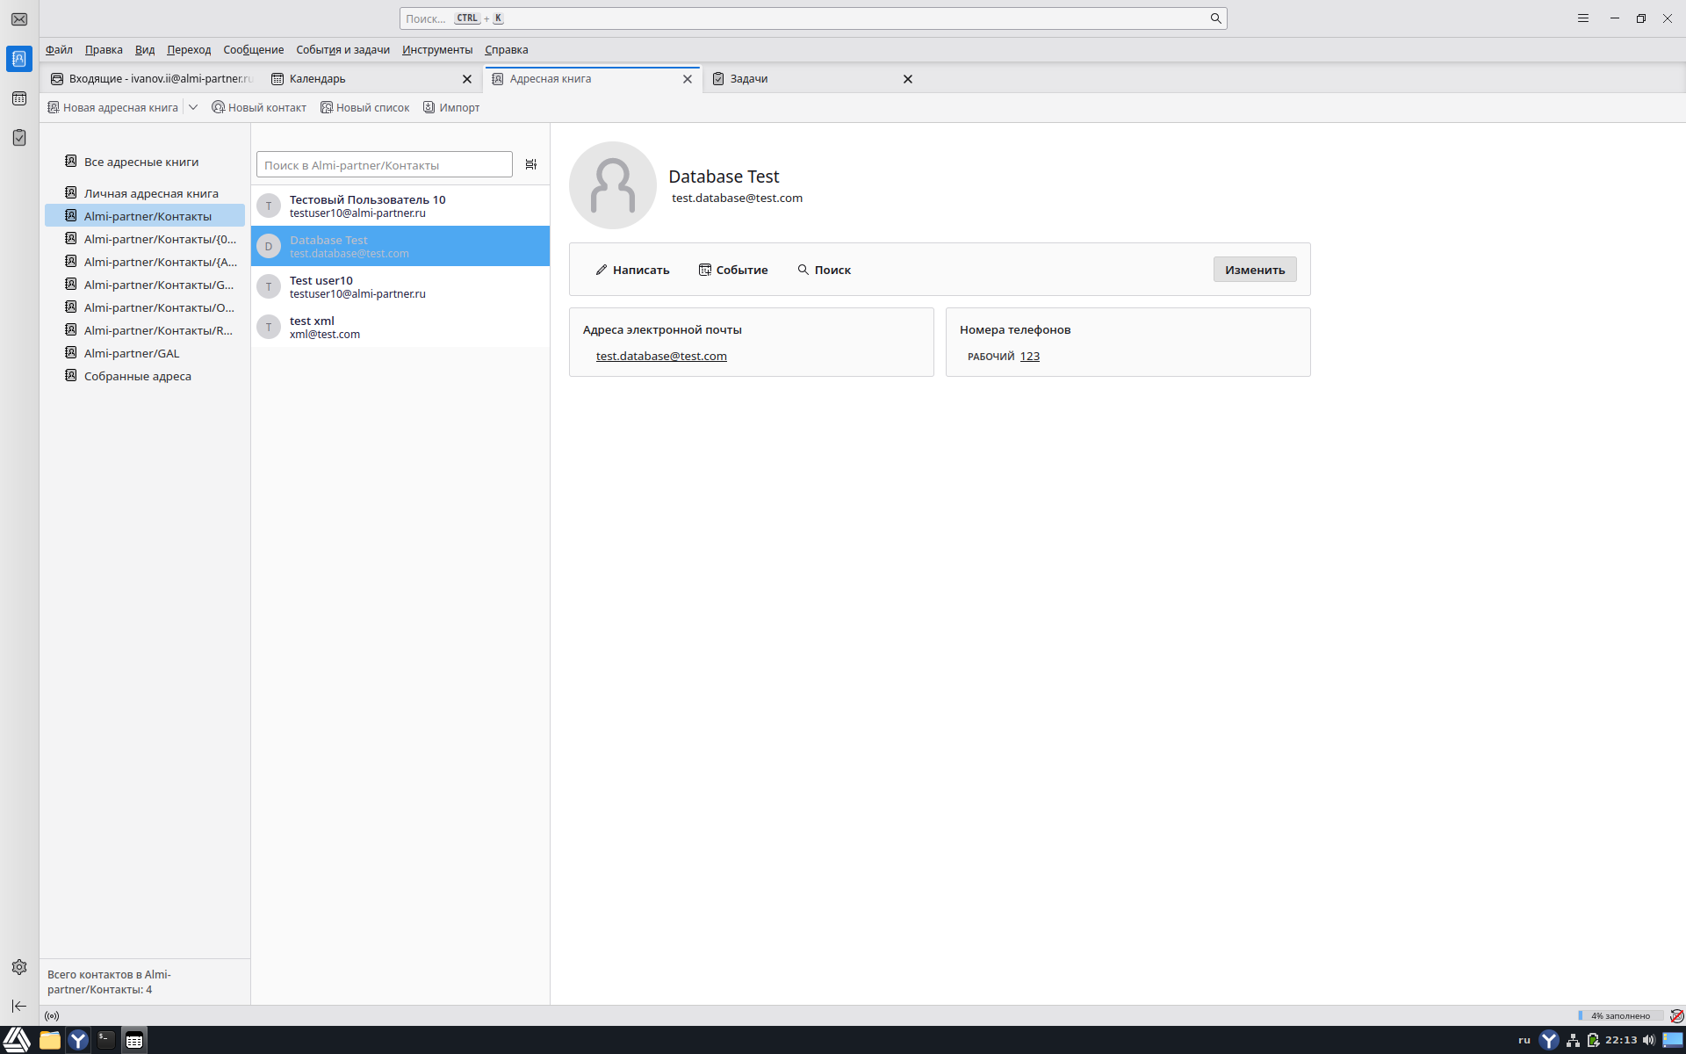Select Собранные адреса address book
1686x1054 pixels.
pos(145,376)
